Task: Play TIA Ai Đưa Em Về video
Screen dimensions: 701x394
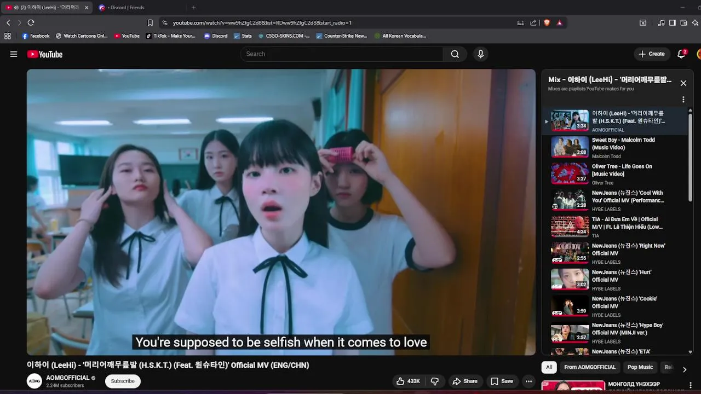Action: 615,227
